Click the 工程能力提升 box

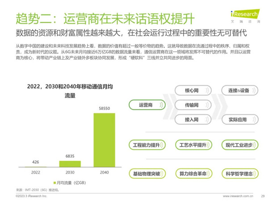(147, 145)
